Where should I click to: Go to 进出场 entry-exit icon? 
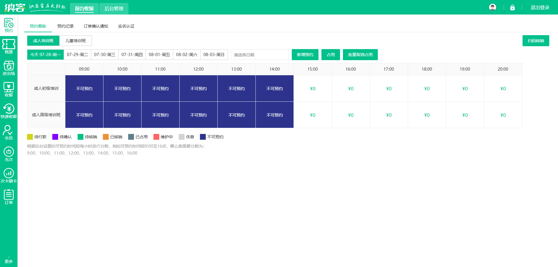pos(9,68)
